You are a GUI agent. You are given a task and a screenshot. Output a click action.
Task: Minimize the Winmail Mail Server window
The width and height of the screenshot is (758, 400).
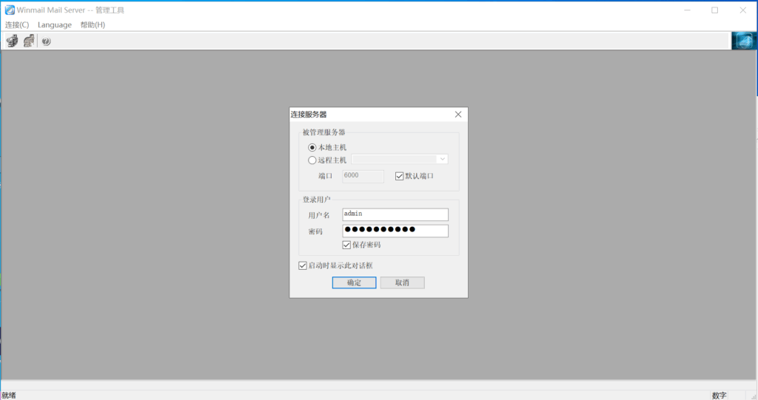[x=687, y=10]
